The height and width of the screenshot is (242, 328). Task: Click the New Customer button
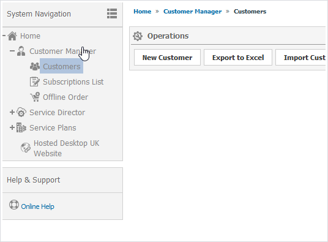pyautogui.click(x=167, y=58)
